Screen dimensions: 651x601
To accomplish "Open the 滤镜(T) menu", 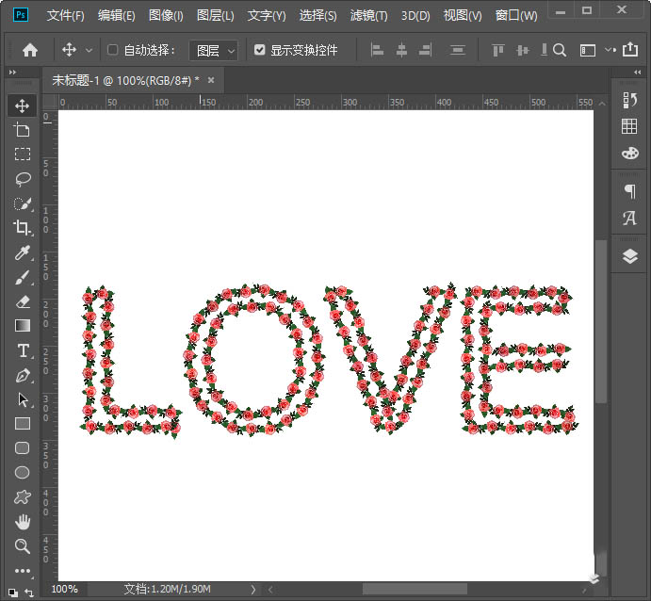I will pyautogui.click(x=368, y=16).
